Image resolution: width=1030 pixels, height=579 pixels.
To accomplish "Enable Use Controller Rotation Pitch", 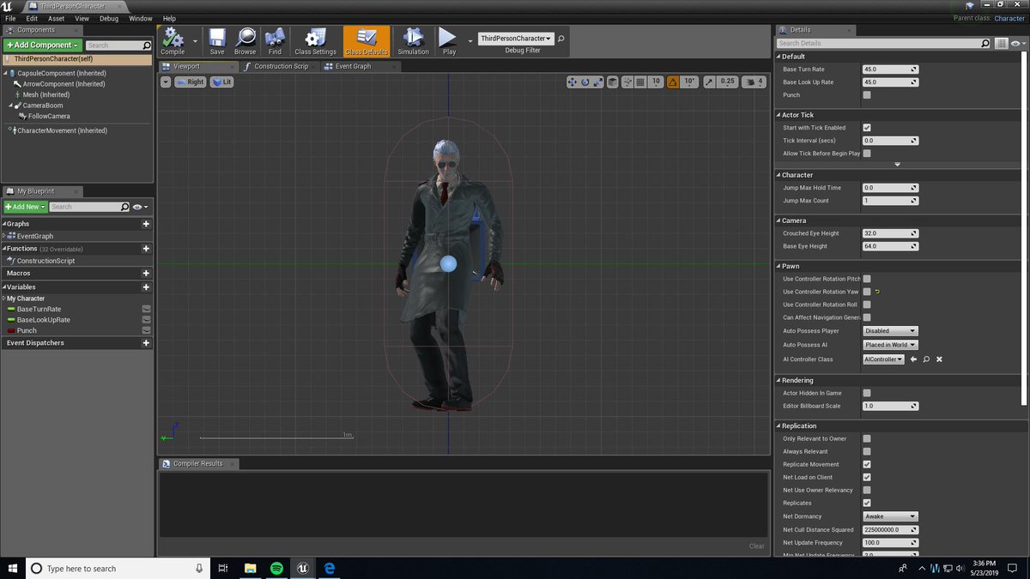I will [867, 279].
